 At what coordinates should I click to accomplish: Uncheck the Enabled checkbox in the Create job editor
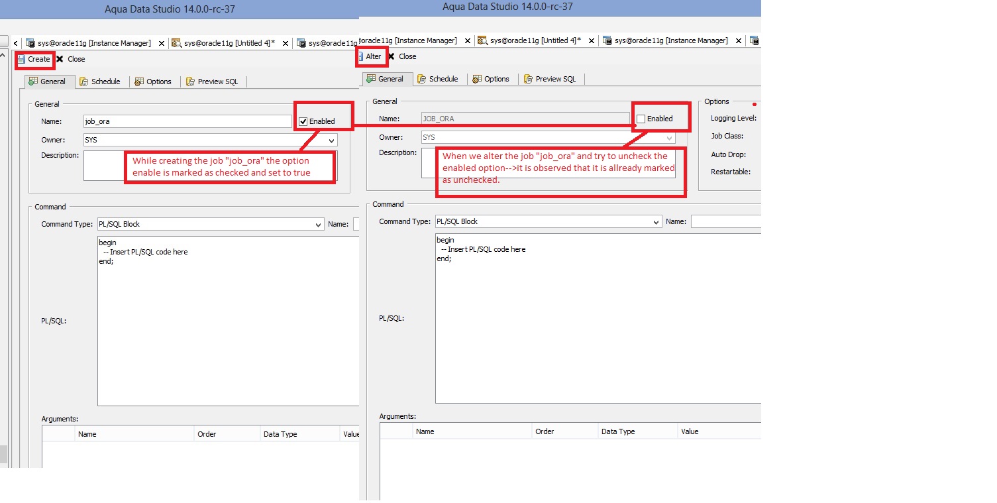pyautogui.click(x=303, y=121)
